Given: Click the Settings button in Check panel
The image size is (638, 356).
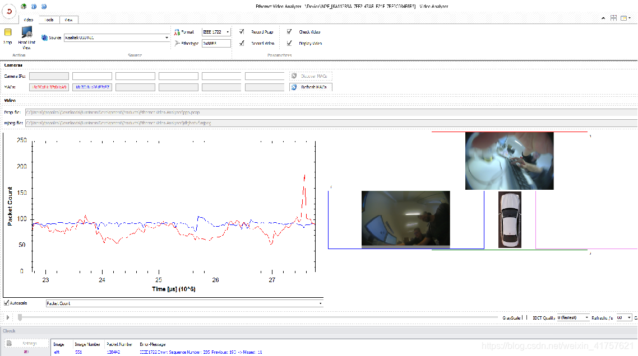Looking at the screenshot, I should (26, 343).
